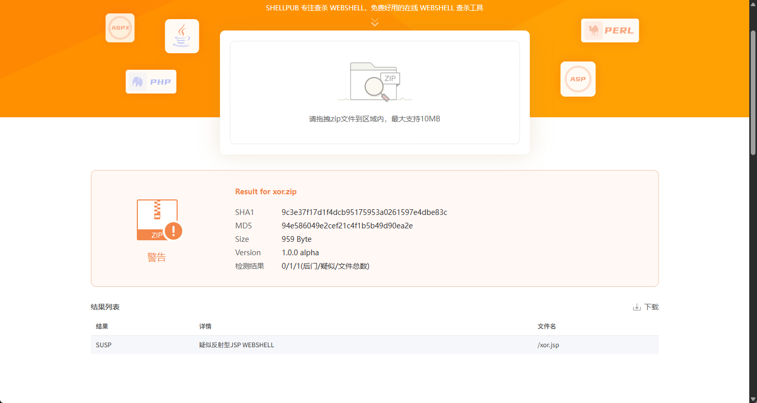Click the Result for xor.zip heading
This screenshot has height=403, width=757.
tap(266, 192)
